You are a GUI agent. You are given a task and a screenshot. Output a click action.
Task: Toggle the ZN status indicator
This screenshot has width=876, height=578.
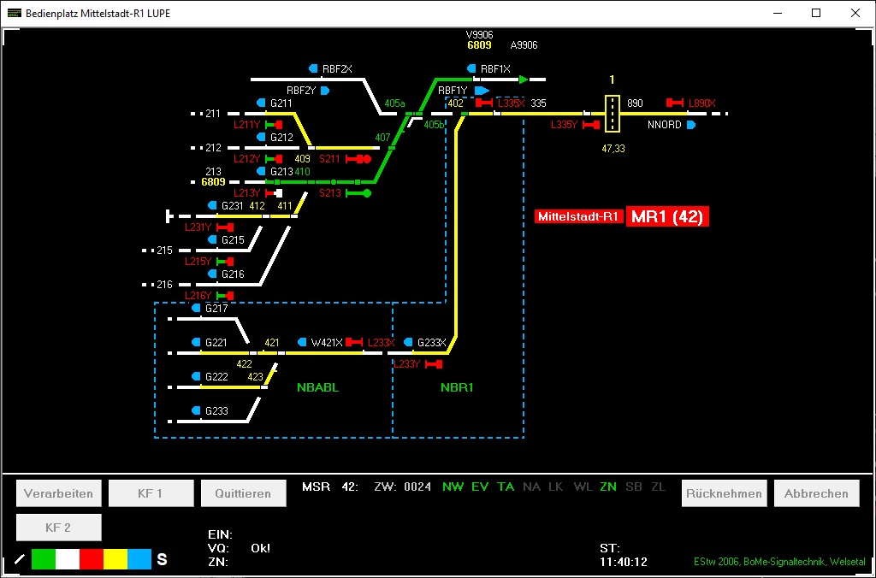tap(608, 487)
